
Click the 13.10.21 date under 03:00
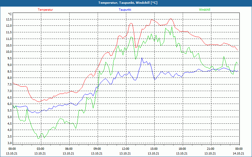pos(40,154)
